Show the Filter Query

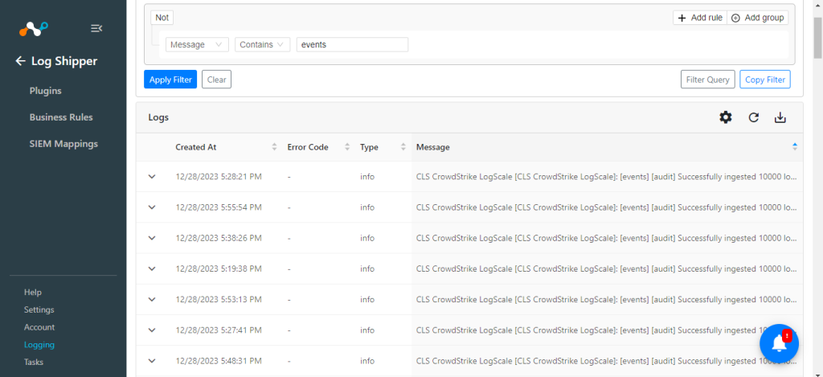(707, 80)
